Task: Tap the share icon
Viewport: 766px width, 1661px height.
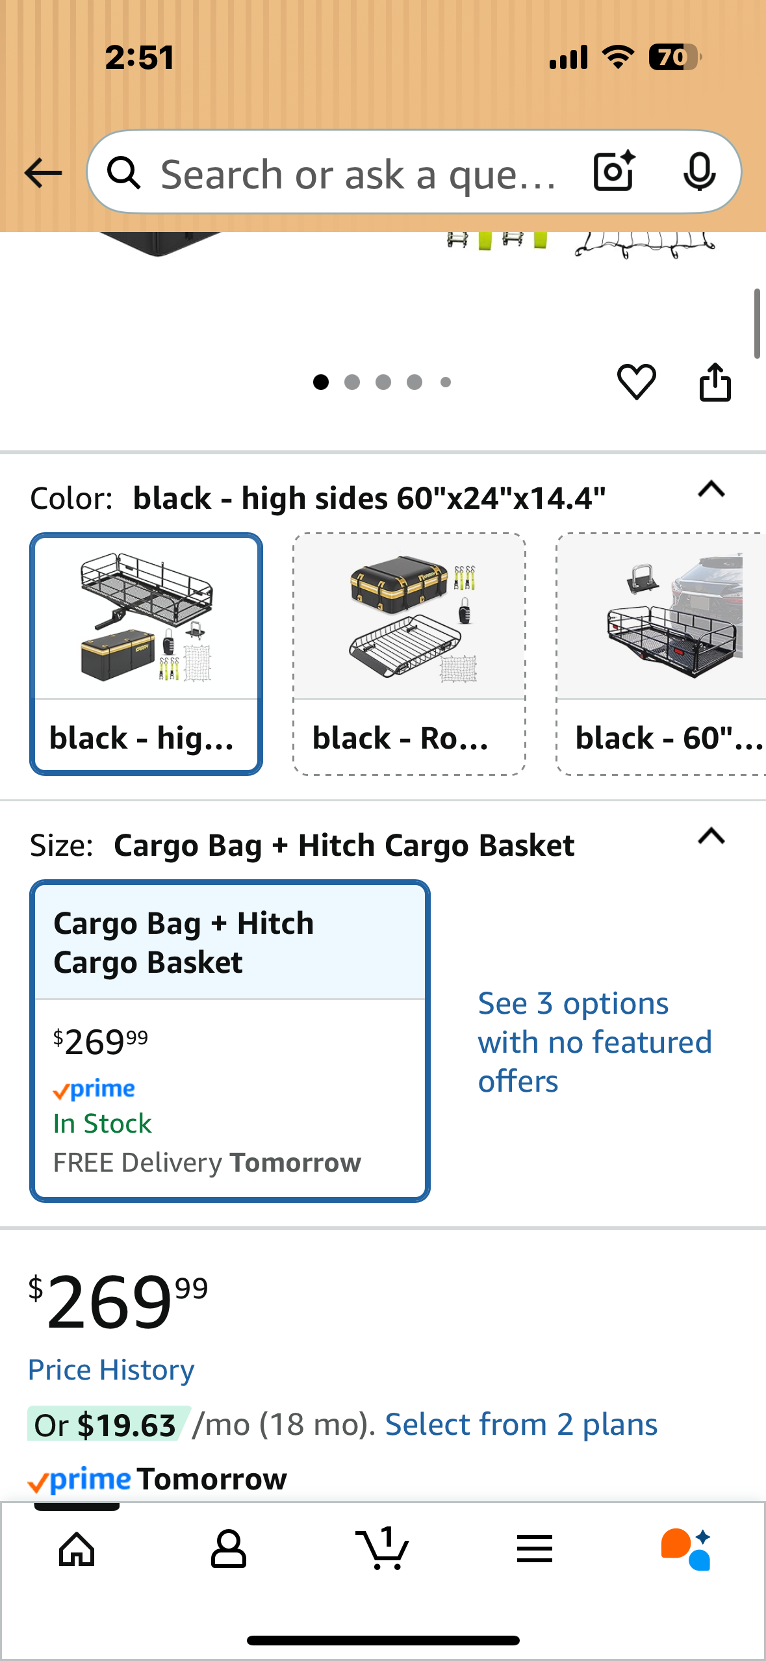Action: [715, 381]
